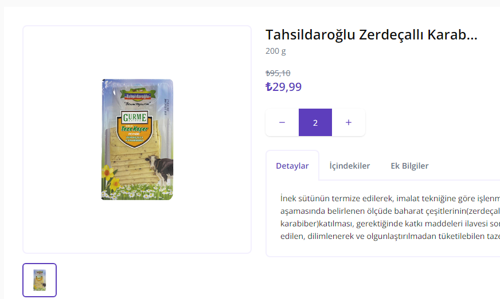
Task: Open the Detaylar tab
Action: [292, 166]
